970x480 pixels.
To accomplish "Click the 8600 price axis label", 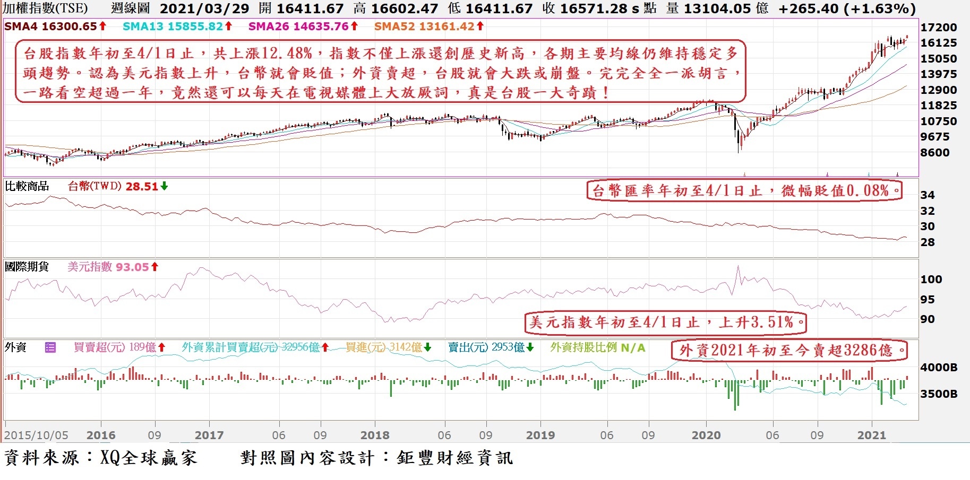I will (935, 153).
